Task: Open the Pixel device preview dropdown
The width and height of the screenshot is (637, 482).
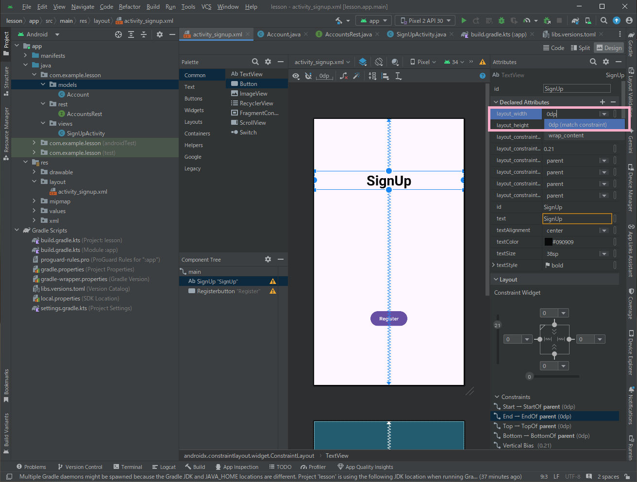Action: tap(423, 62)
